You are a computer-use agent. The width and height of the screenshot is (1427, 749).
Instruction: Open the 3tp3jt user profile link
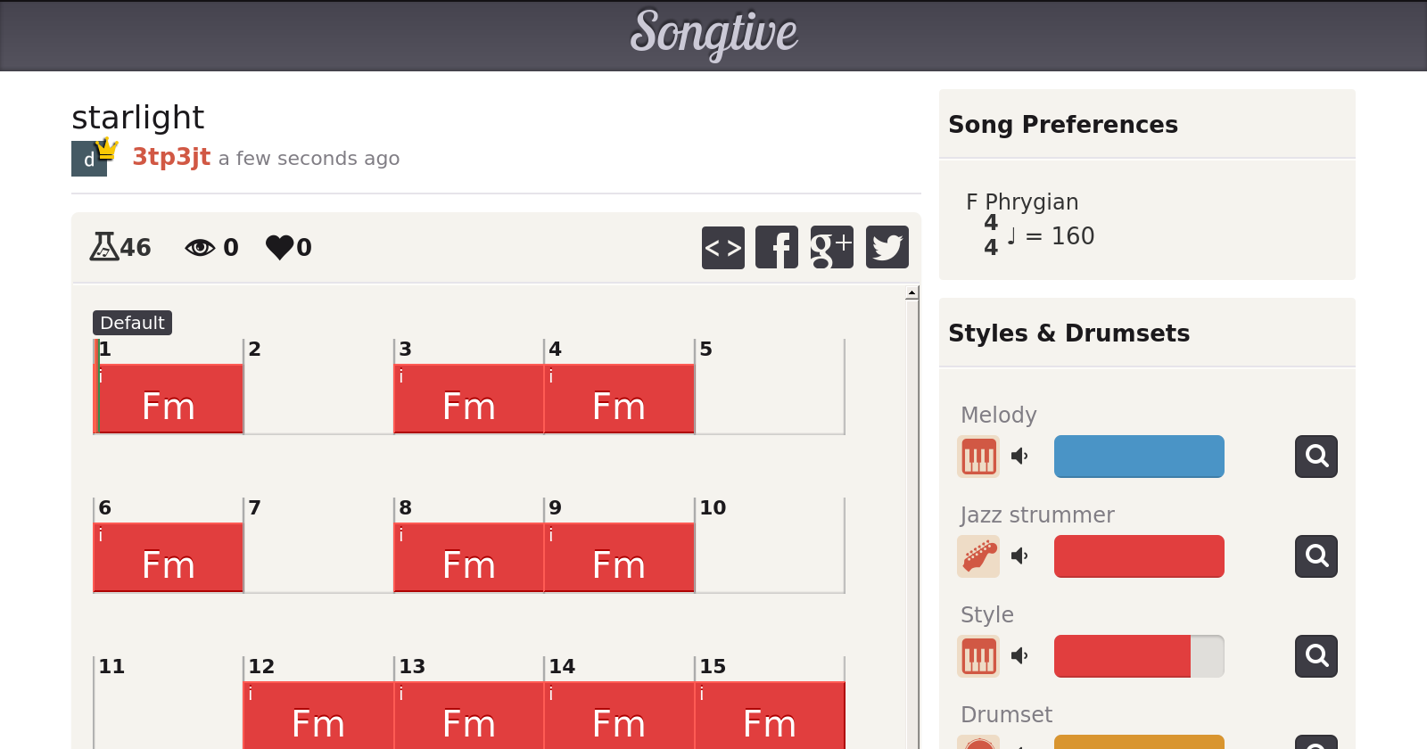click(x=171, y=157)
